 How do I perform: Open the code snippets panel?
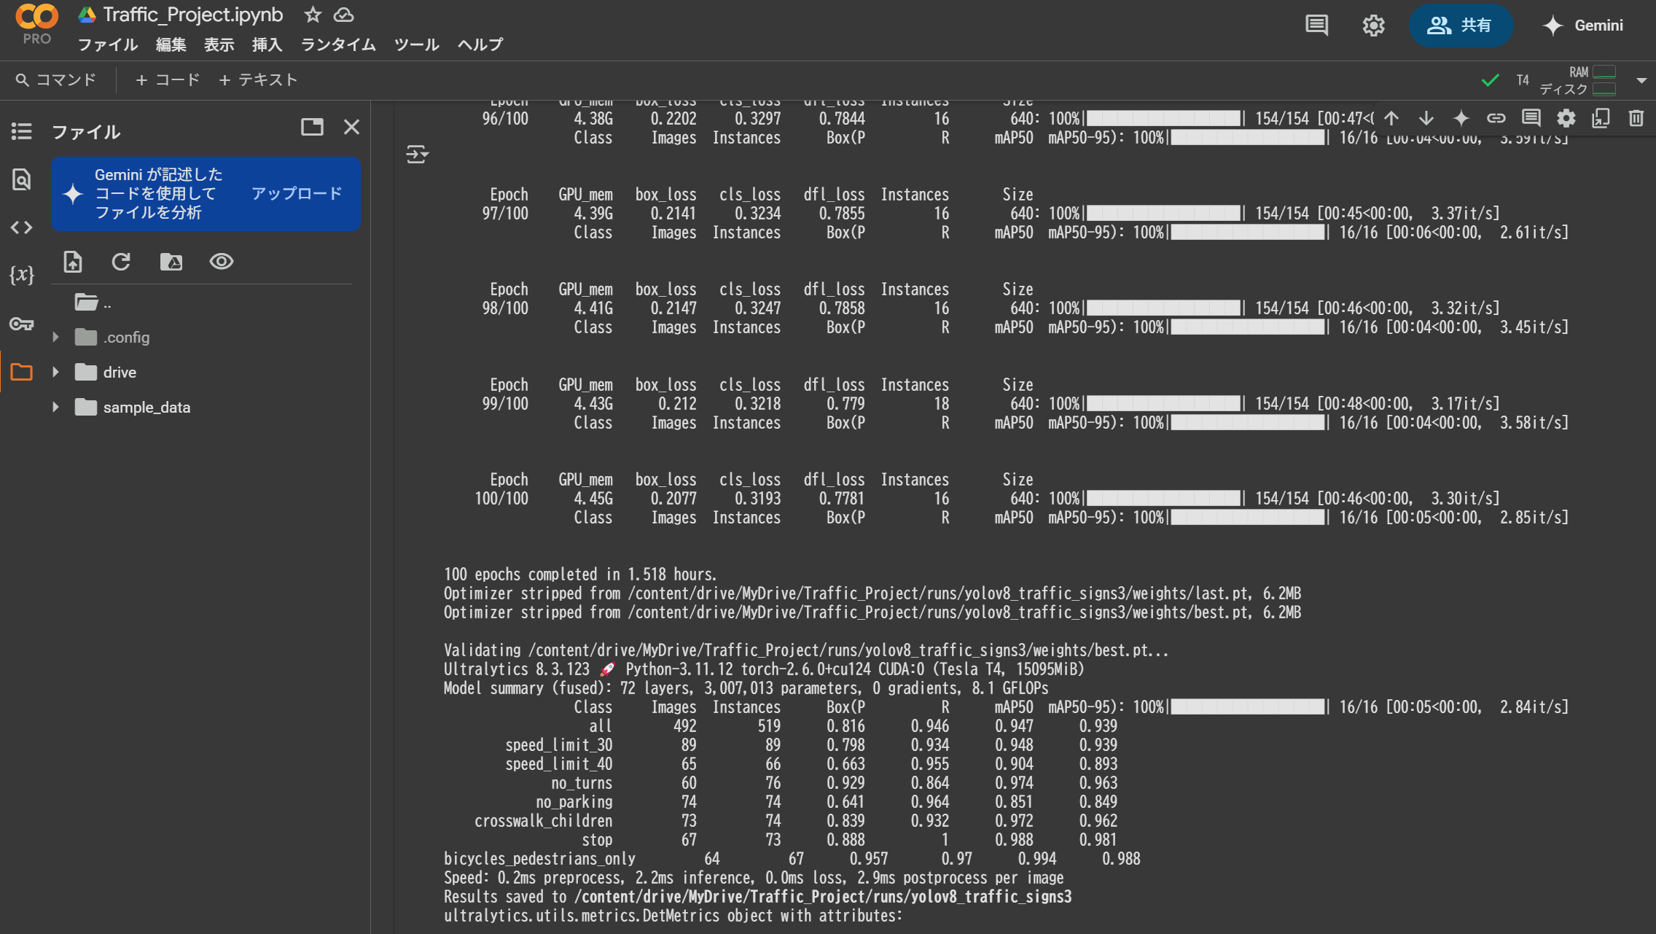point(21,227)
